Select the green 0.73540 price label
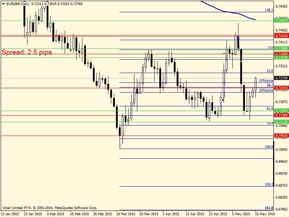This screenshot has width=289, height=217. click(x=281, y=58)
